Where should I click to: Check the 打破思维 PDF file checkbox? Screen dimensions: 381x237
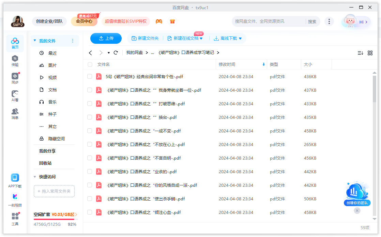[x=90, y=104]
